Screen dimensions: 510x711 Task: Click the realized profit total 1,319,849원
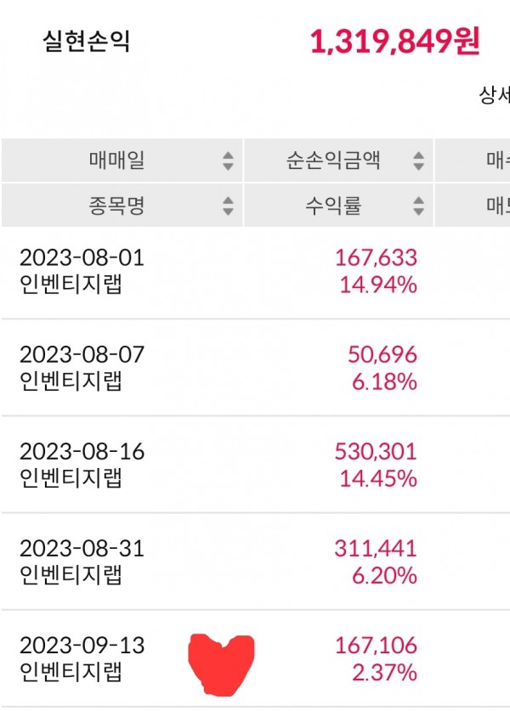(395, 42)
